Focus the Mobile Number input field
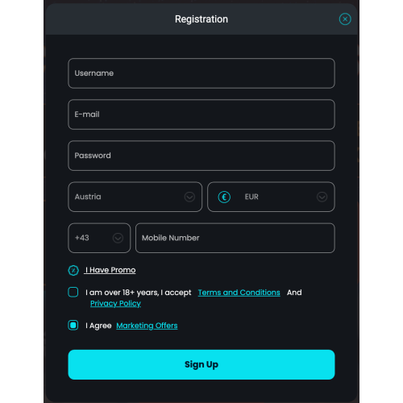Viewport: 403px width, 403px height. click(x=235, y=238)
